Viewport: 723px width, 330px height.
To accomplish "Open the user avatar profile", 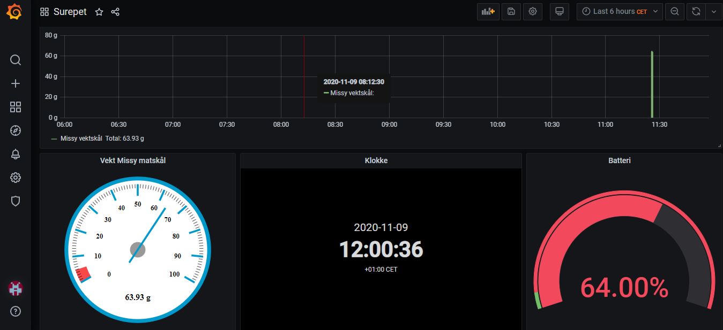I will (x=16, y=289).
